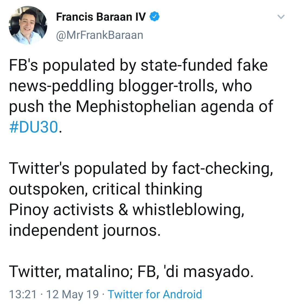The width and height of the screenshot is (293, 308).
Task: Open the tweet options chevron menu
Action: coord(281,17)
